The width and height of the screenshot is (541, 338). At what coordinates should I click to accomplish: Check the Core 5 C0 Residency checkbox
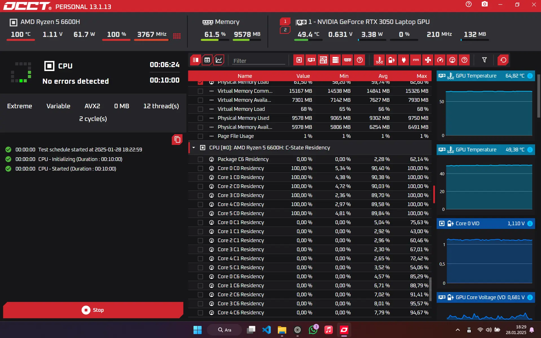point(200,213)
